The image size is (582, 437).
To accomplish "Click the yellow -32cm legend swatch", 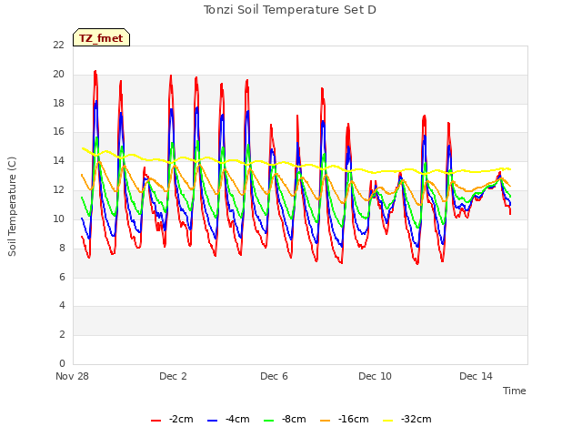I will tap(388, 421).
